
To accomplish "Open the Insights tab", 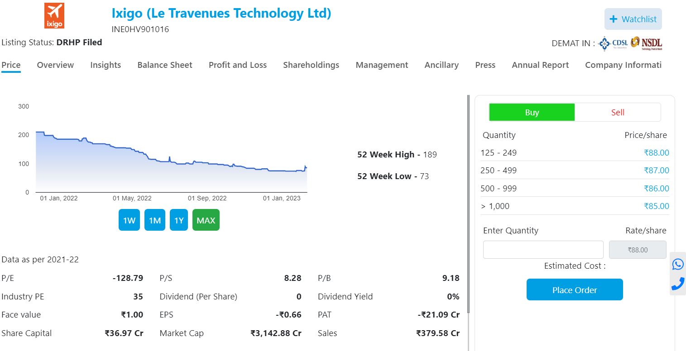I will pyautogui.click(x=106, y=65).
